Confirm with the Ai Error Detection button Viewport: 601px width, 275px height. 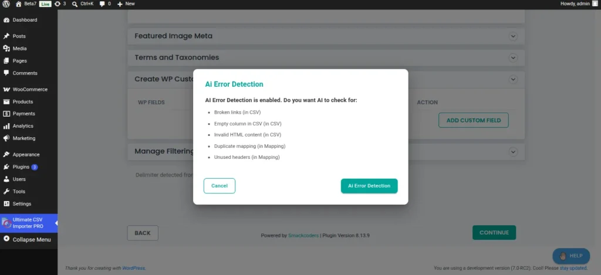point(369,186)
